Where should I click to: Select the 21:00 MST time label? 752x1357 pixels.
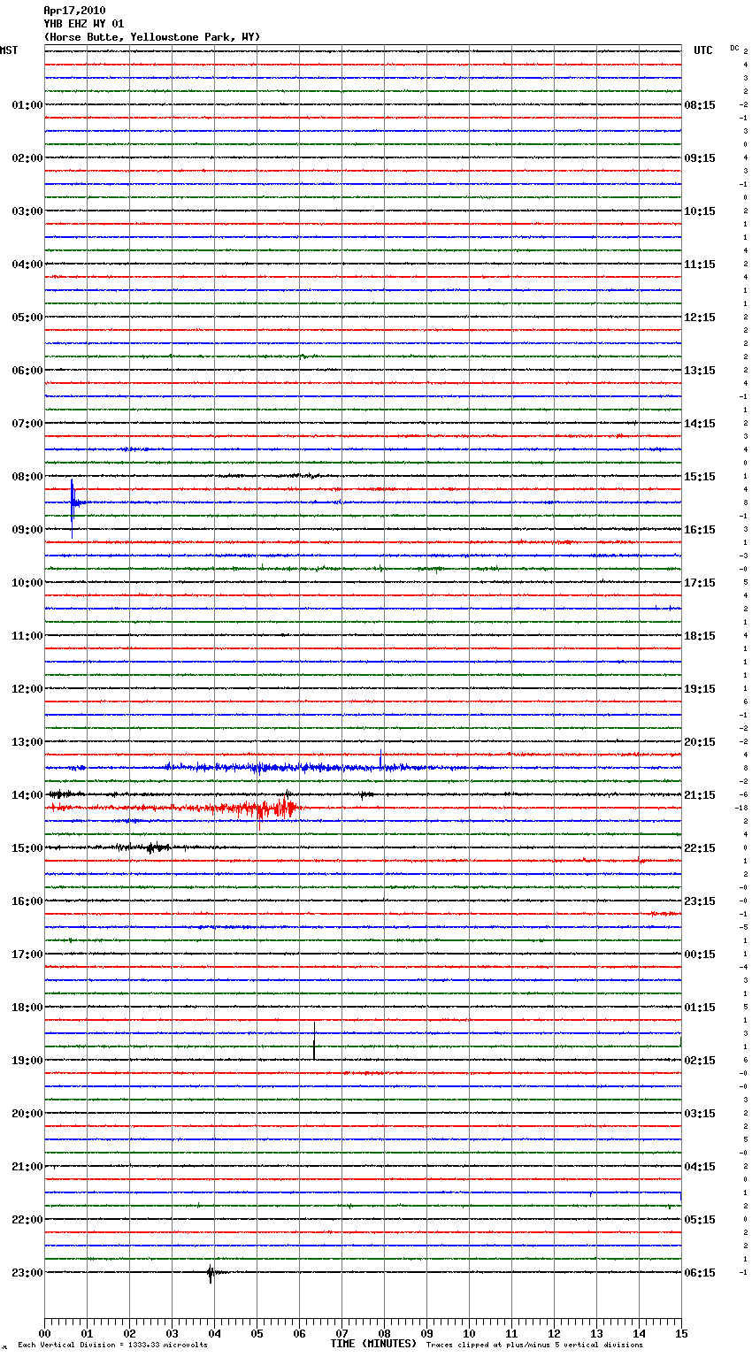click(27, 1167)
